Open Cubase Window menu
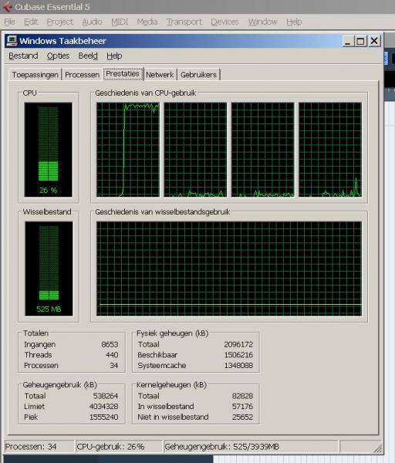This screenshot has height=463, width=395. point(263,22)
